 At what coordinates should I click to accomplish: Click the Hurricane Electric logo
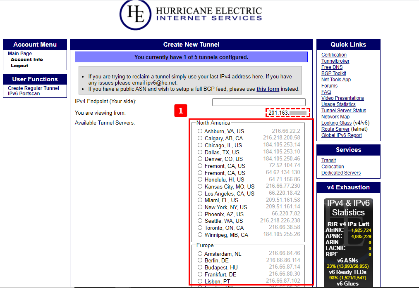[191, 14]
